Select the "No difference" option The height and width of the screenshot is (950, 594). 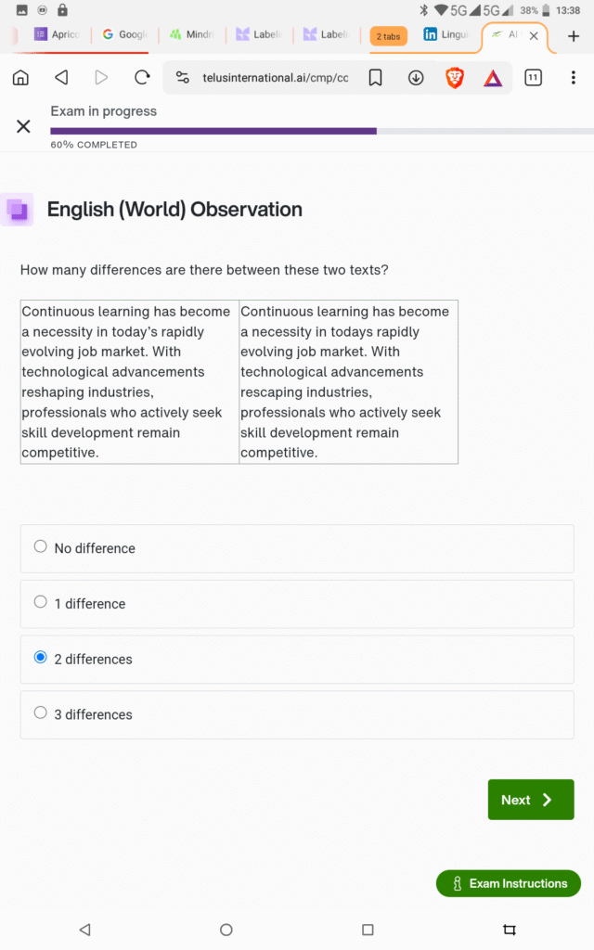coord(41,546)
